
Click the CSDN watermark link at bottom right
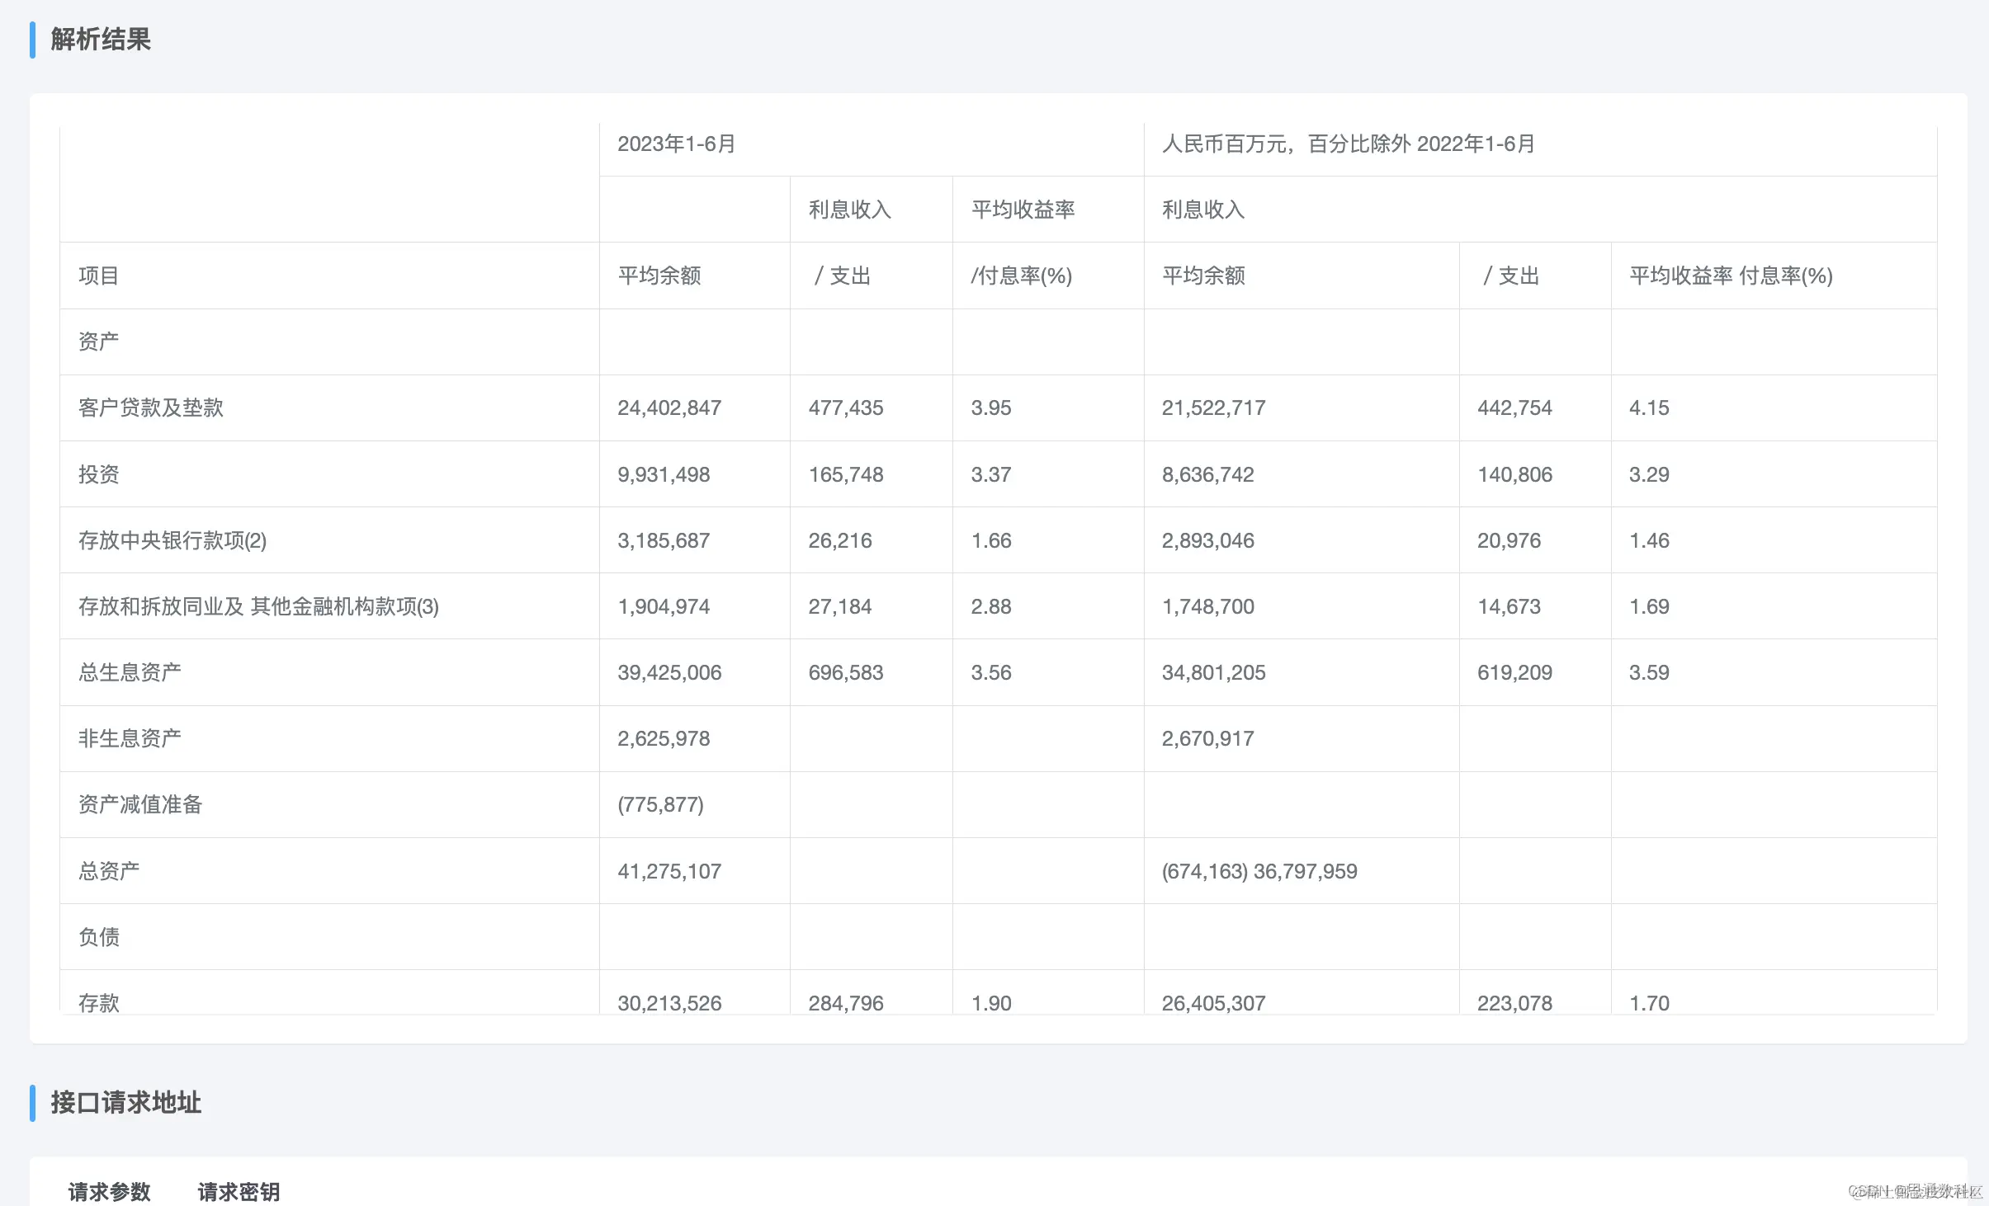pos(1915,1191)
